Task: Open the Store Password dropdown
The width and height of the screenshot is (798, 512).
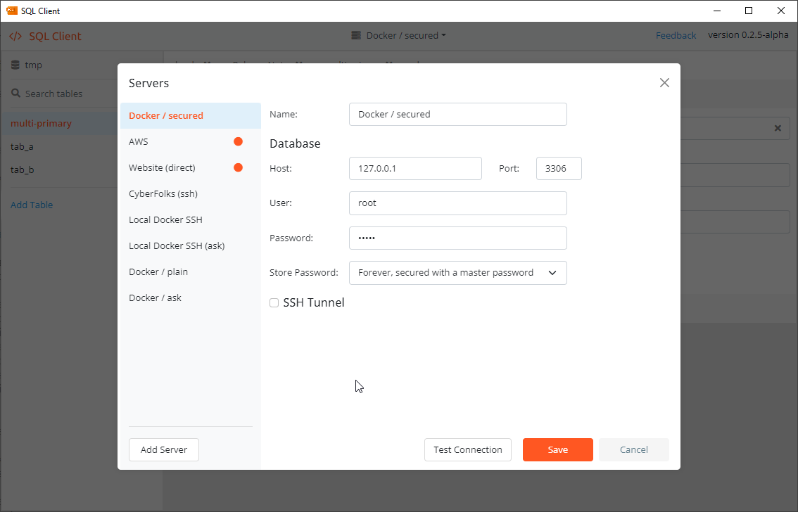Action: click(x=457, y=273)
